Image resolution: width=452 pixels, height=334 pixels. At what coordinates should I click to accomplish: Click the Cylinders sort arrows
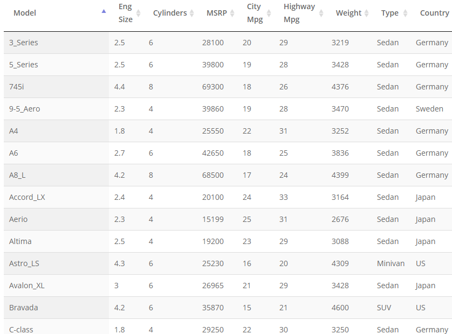click(x=191, y=13)
